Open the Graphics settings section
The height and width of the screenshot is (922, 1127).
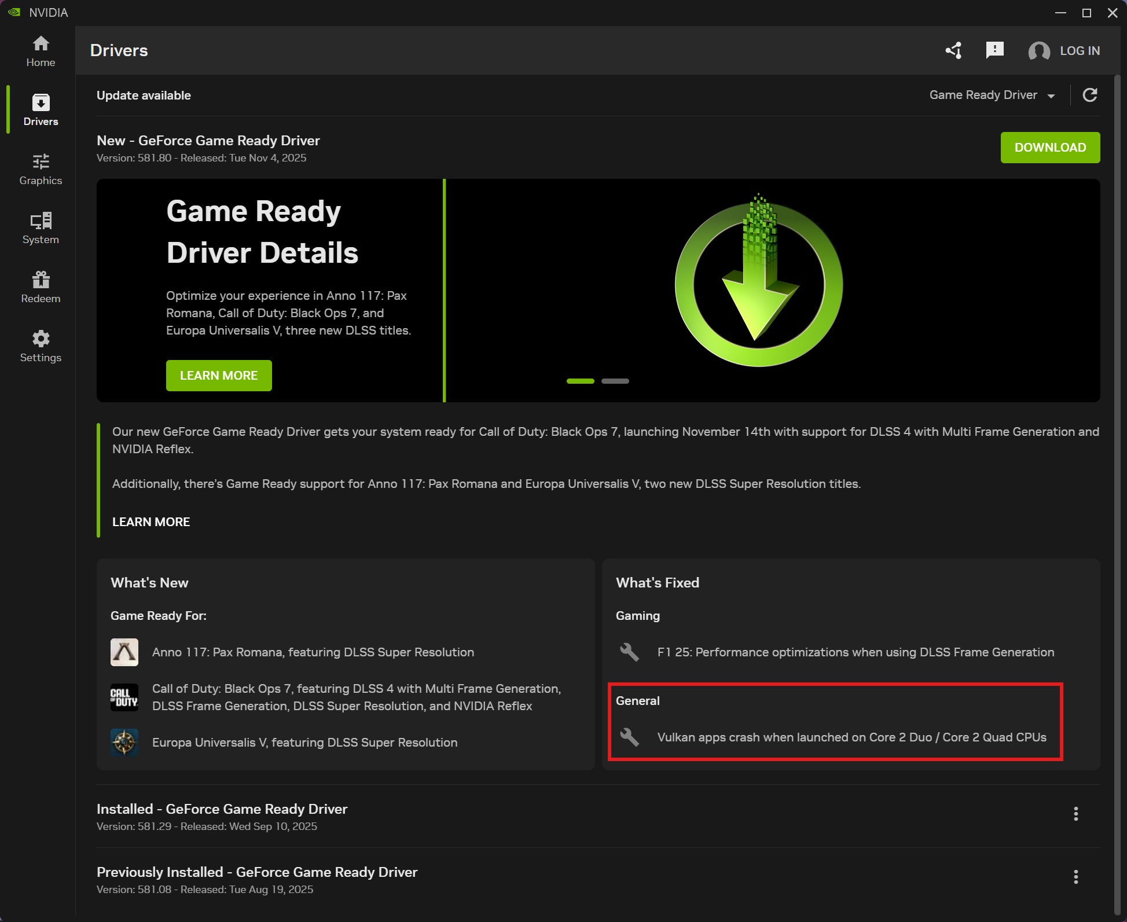click(41, 169)
